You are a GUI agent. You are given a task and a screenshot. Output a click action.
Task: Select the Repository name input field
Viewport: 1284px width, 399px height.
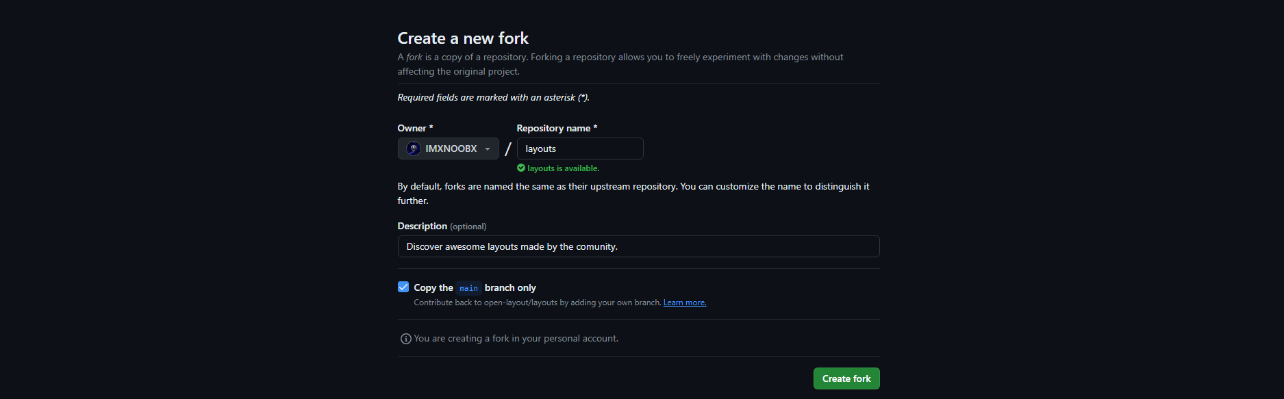click(x=579, y=149)
